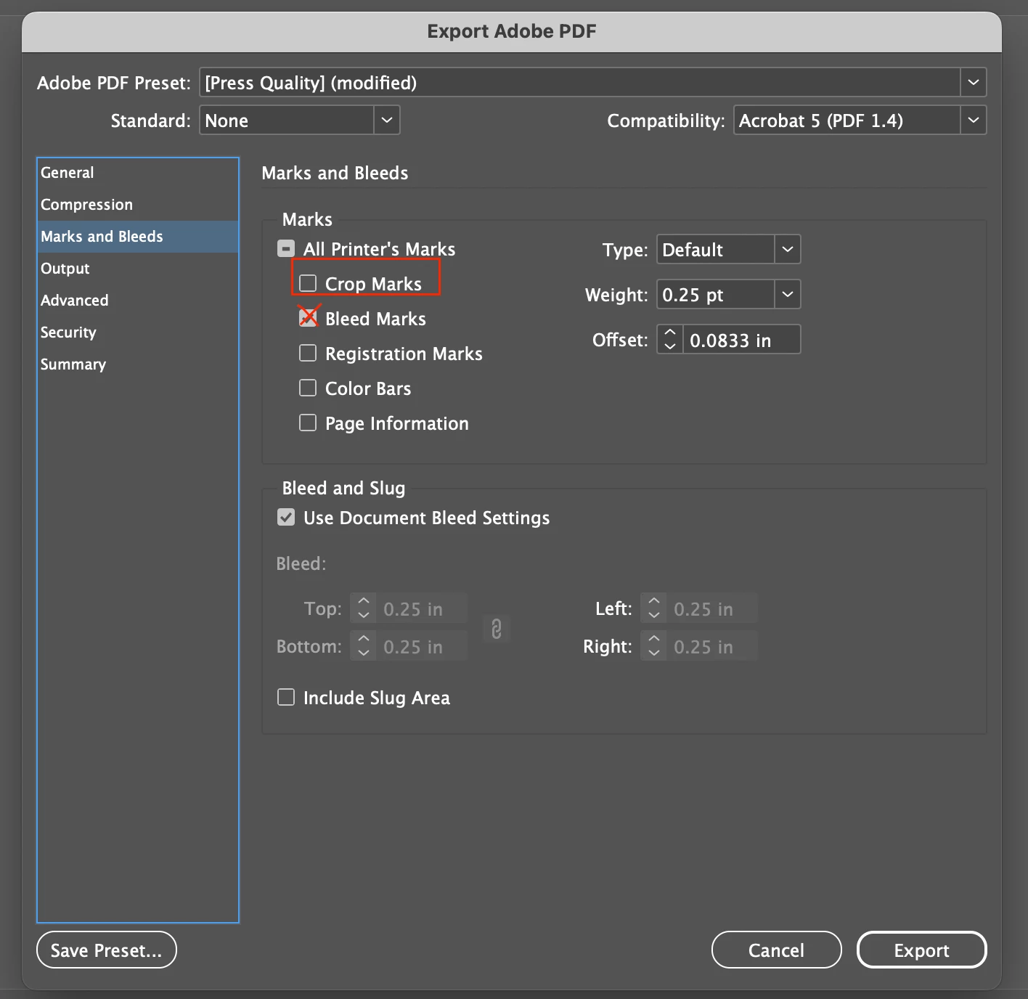Click the Left bleed value field

point(711,608)
